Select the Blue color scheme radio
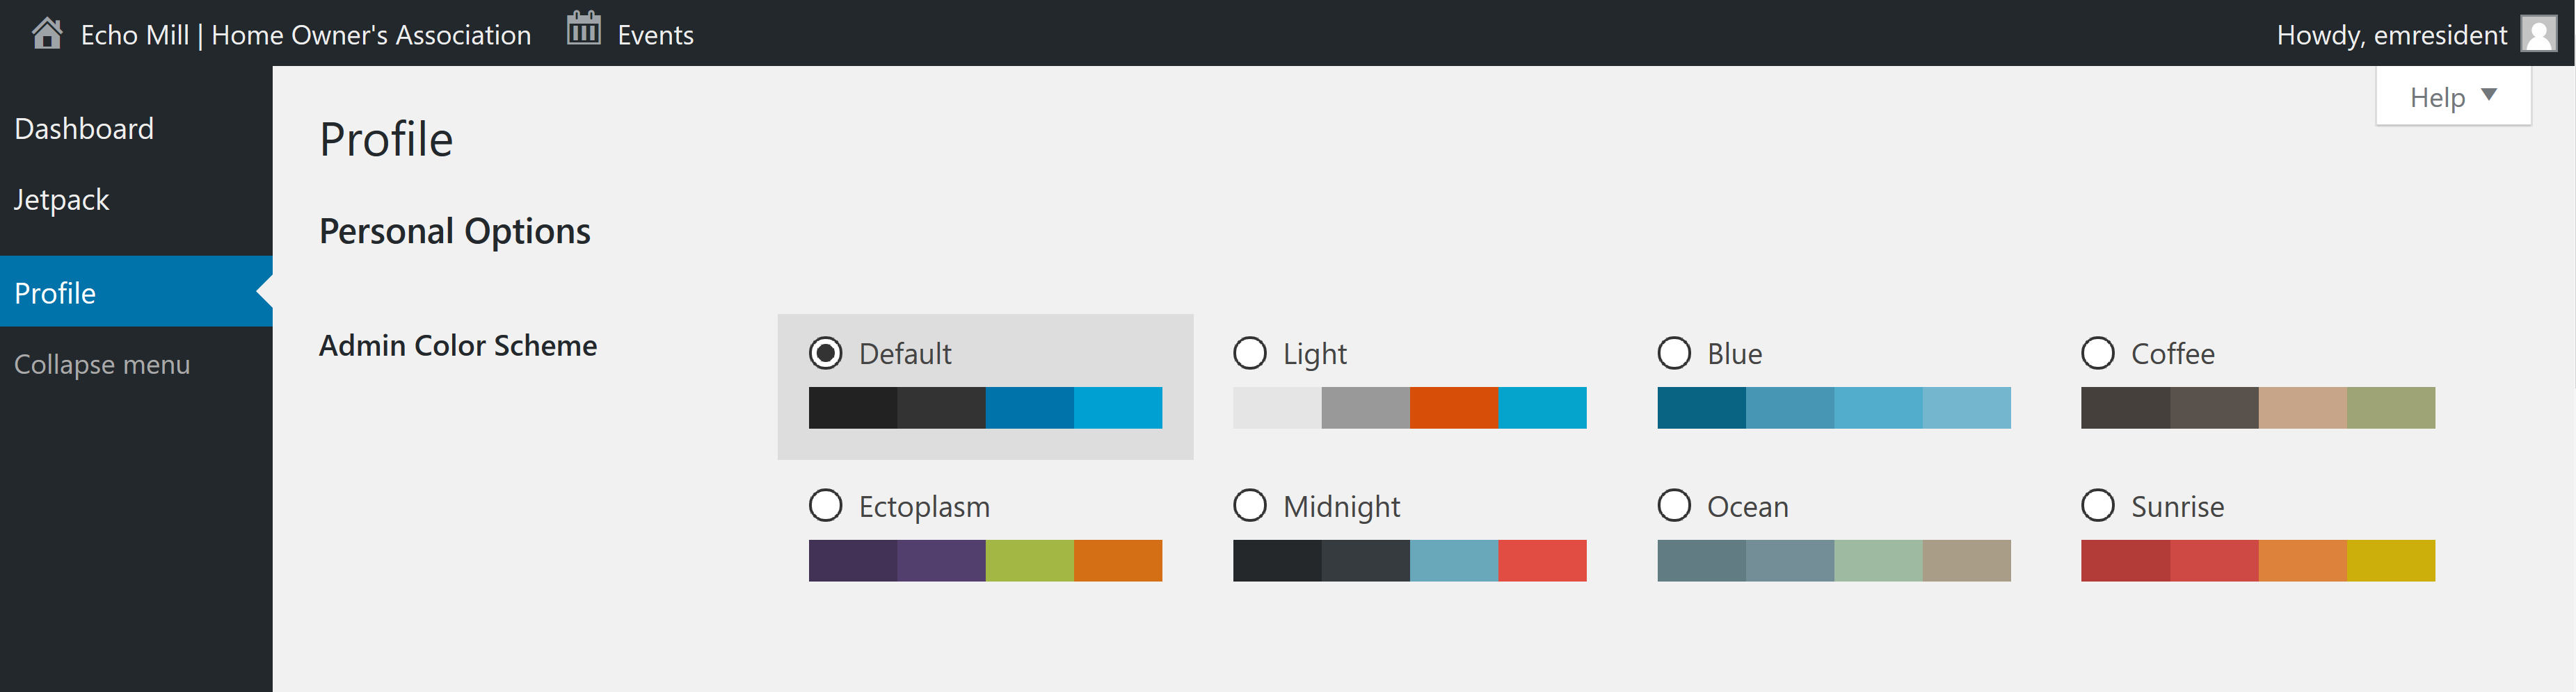This screenshot has height=692, width=2576. [1674, 352]
